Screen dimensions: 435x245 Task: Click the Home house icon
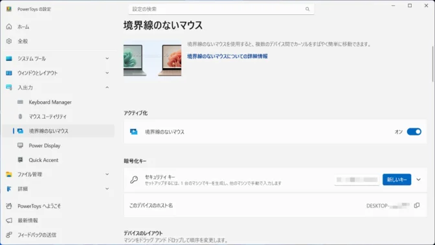point(9,27)
